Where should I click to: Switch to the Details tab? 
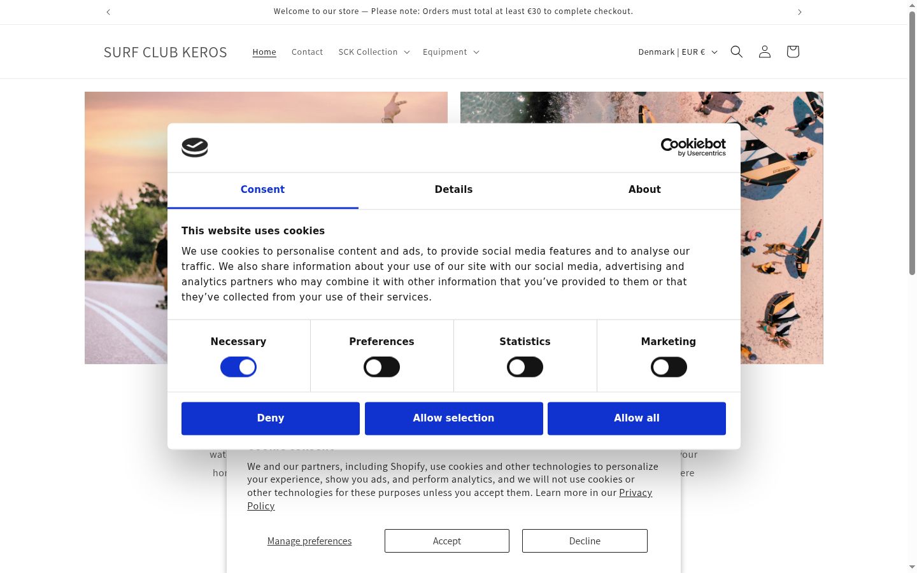click(x=453, y=190)
